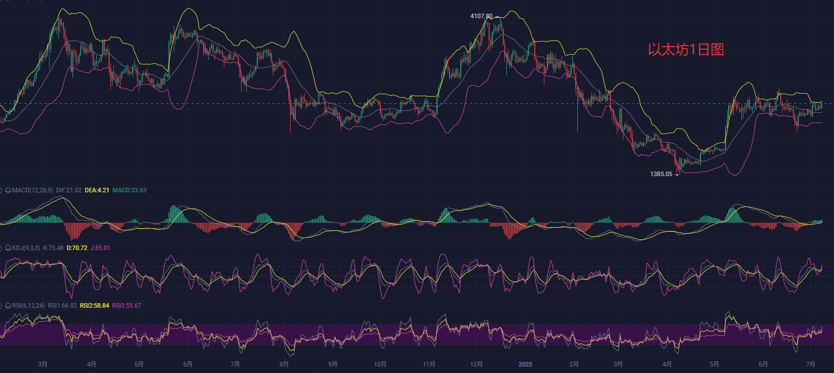Select the yellow D:70.72 value
This screenshot has width=834, height=373.
click(x=77, y=248)
